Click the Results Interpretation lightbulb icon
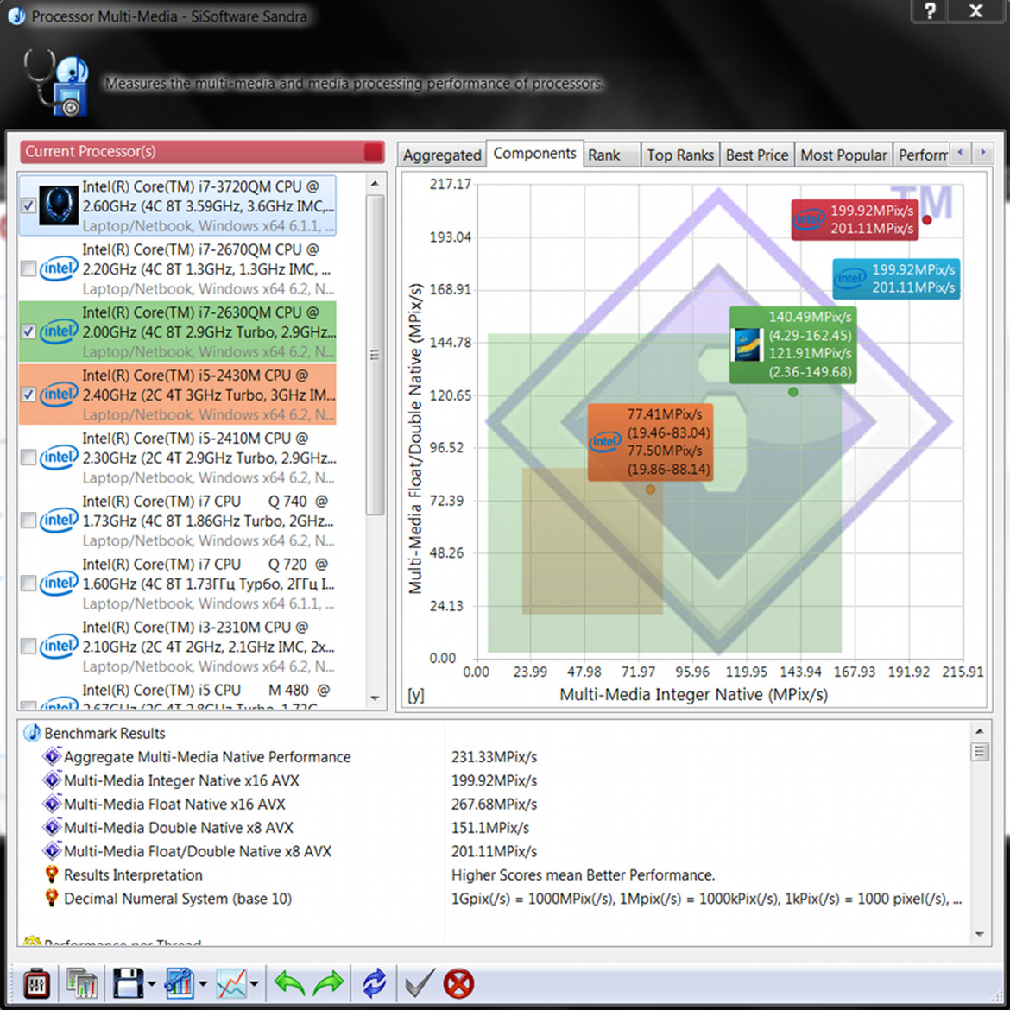This screenshot has height=1010, width=1010. click(x=52, y=874)
